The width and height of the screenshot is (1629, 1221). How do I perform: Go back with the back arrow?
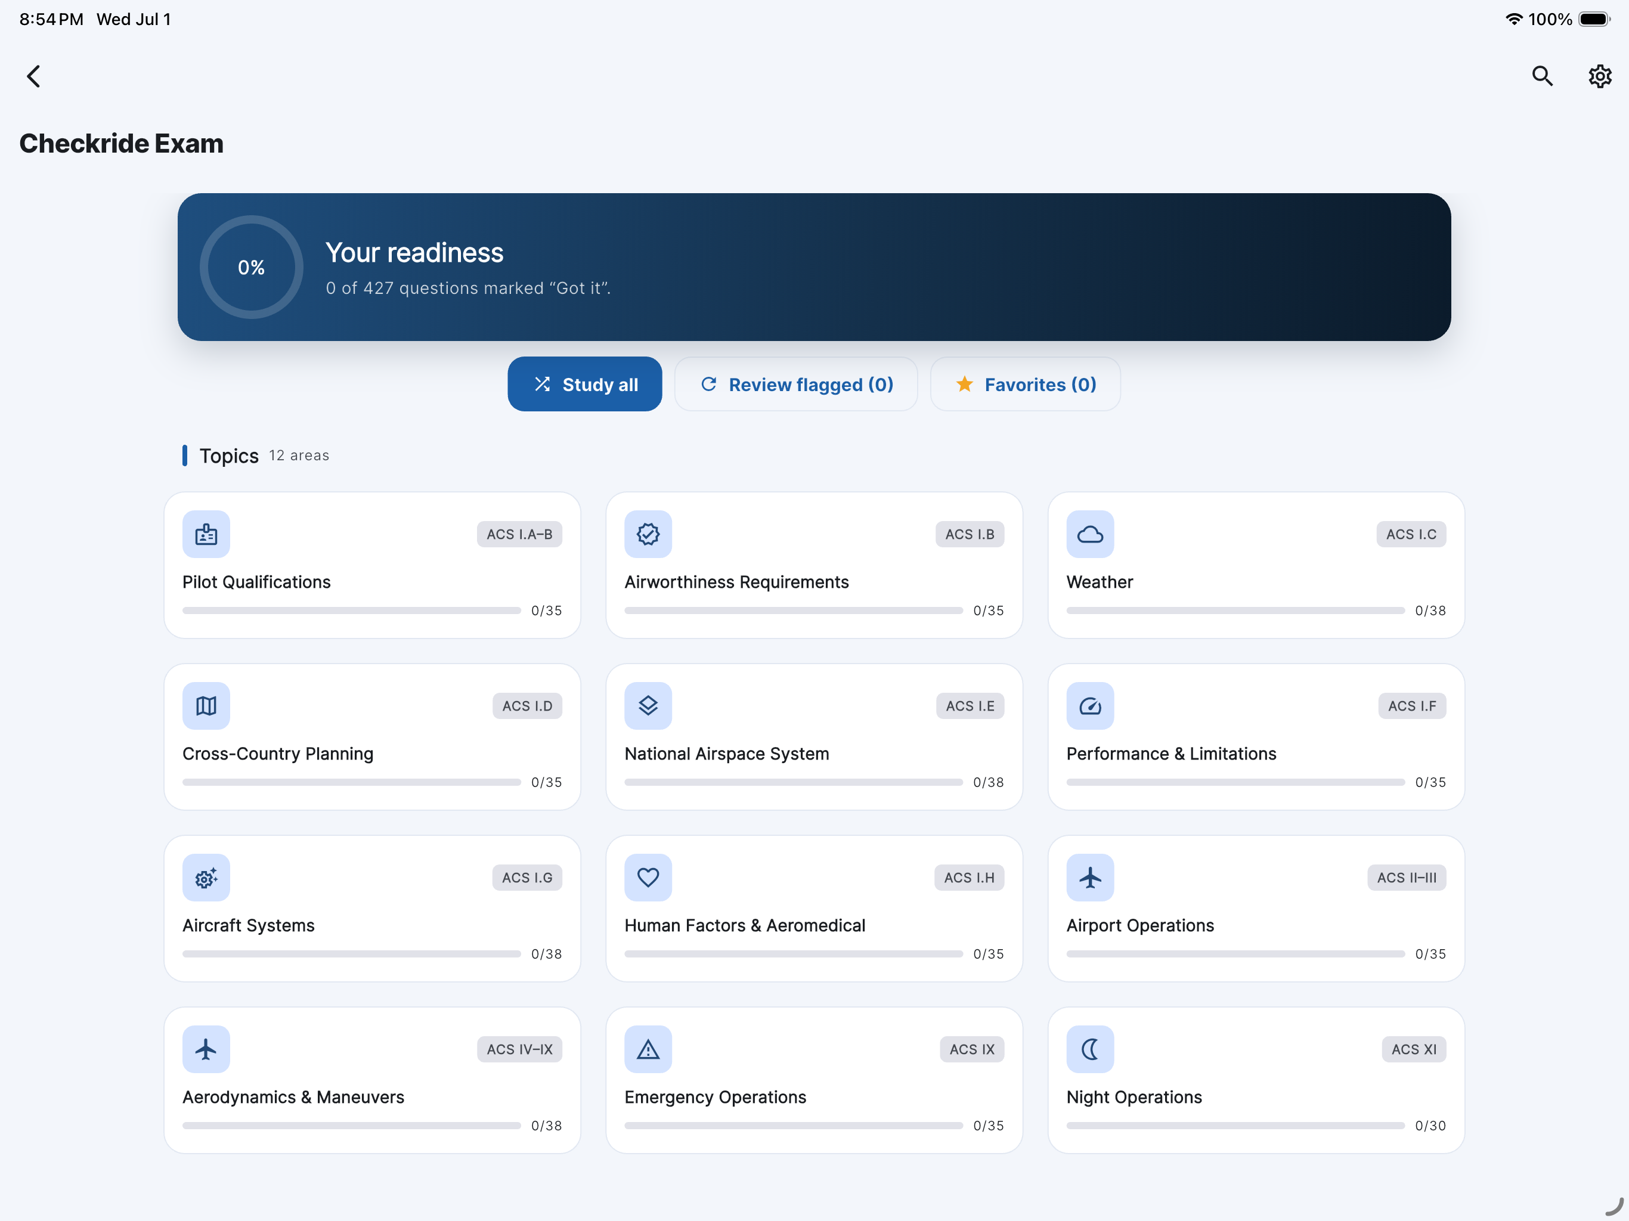[x=34, y=76]
